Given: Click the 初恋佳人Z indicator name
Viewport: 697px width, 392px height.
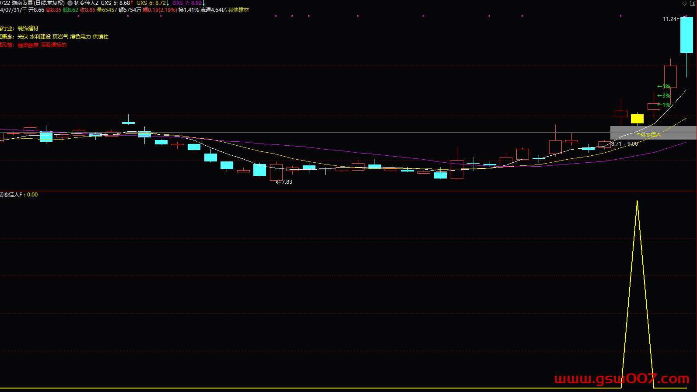Looking at the screenshot, I should [x=87, y=3].
